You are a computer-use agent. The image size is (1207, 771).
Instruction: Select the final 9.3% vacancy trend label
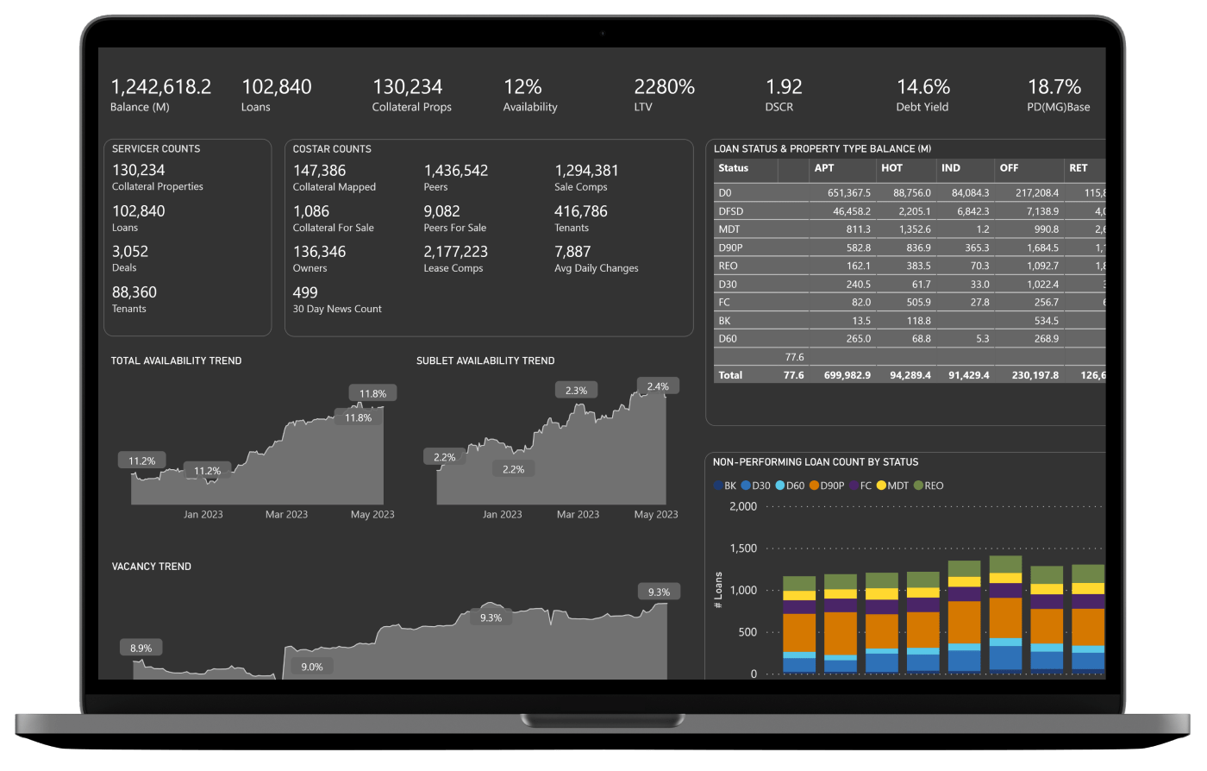[x=659, y=592]
